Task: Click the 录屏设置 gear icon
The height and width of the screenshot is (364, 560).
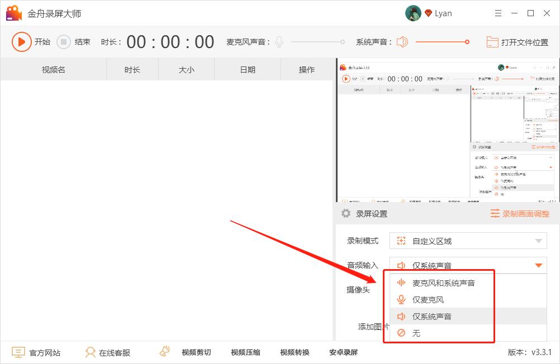Action: click(345, 213)
